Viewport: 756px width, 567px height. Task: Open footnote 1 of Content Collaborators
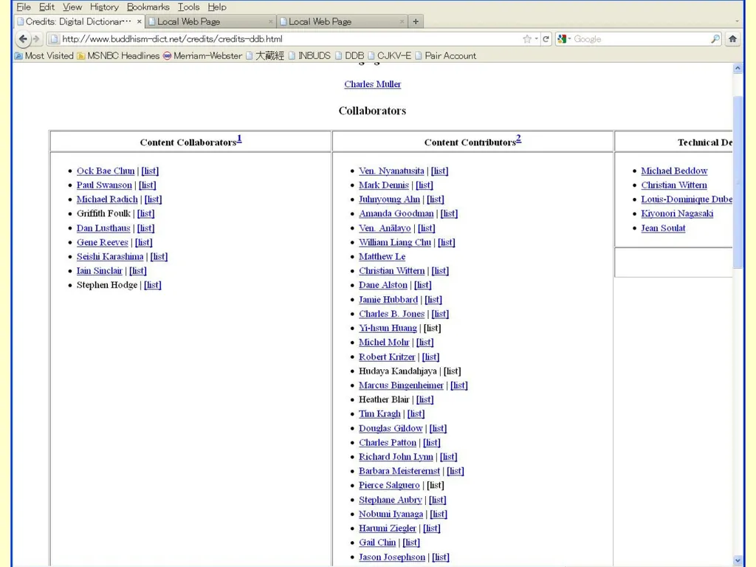239,139
